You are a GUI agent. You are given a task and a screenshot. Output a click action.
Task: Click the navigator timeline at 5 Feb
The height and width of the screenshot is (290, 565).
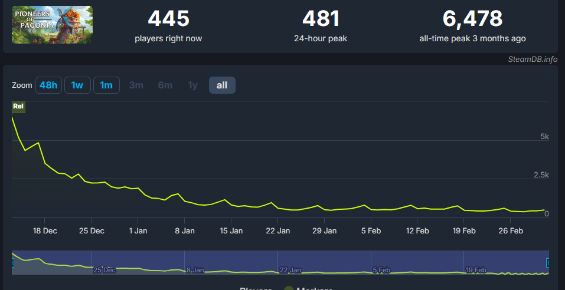[381, 270]
